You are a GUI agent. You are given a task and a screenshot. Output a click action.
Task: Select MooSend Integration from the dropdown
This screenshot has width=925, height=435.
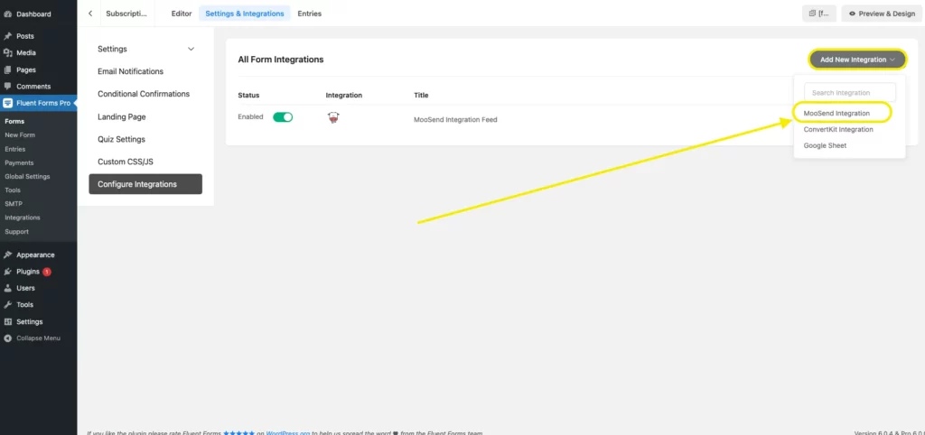coord(836,113)
